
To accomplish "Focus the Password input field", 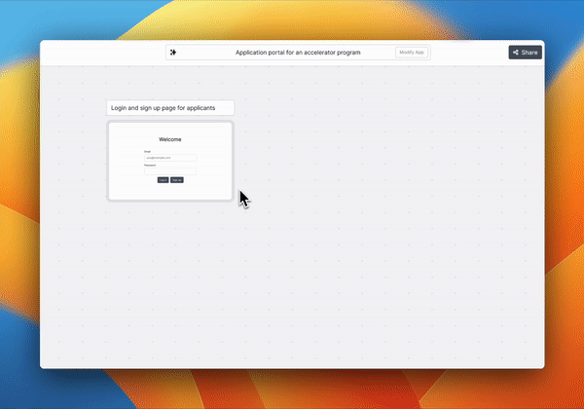I will [x=170, y=170].
